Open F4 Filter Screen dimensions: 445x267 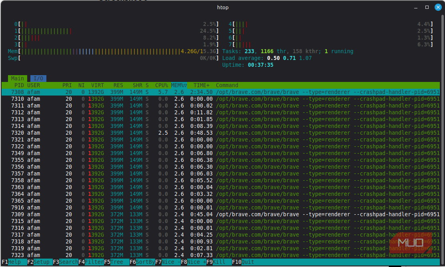[91, 262]
